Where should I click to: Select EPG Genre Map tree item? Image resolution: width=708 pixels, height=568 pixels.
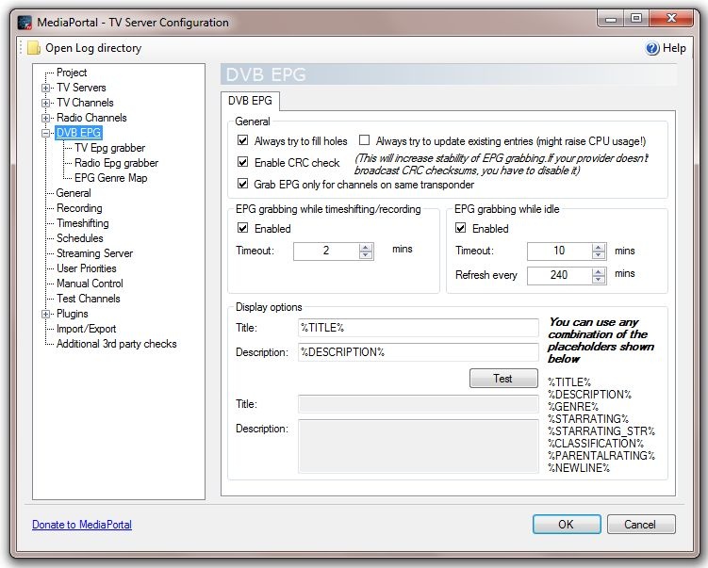(x=110, y=178)
